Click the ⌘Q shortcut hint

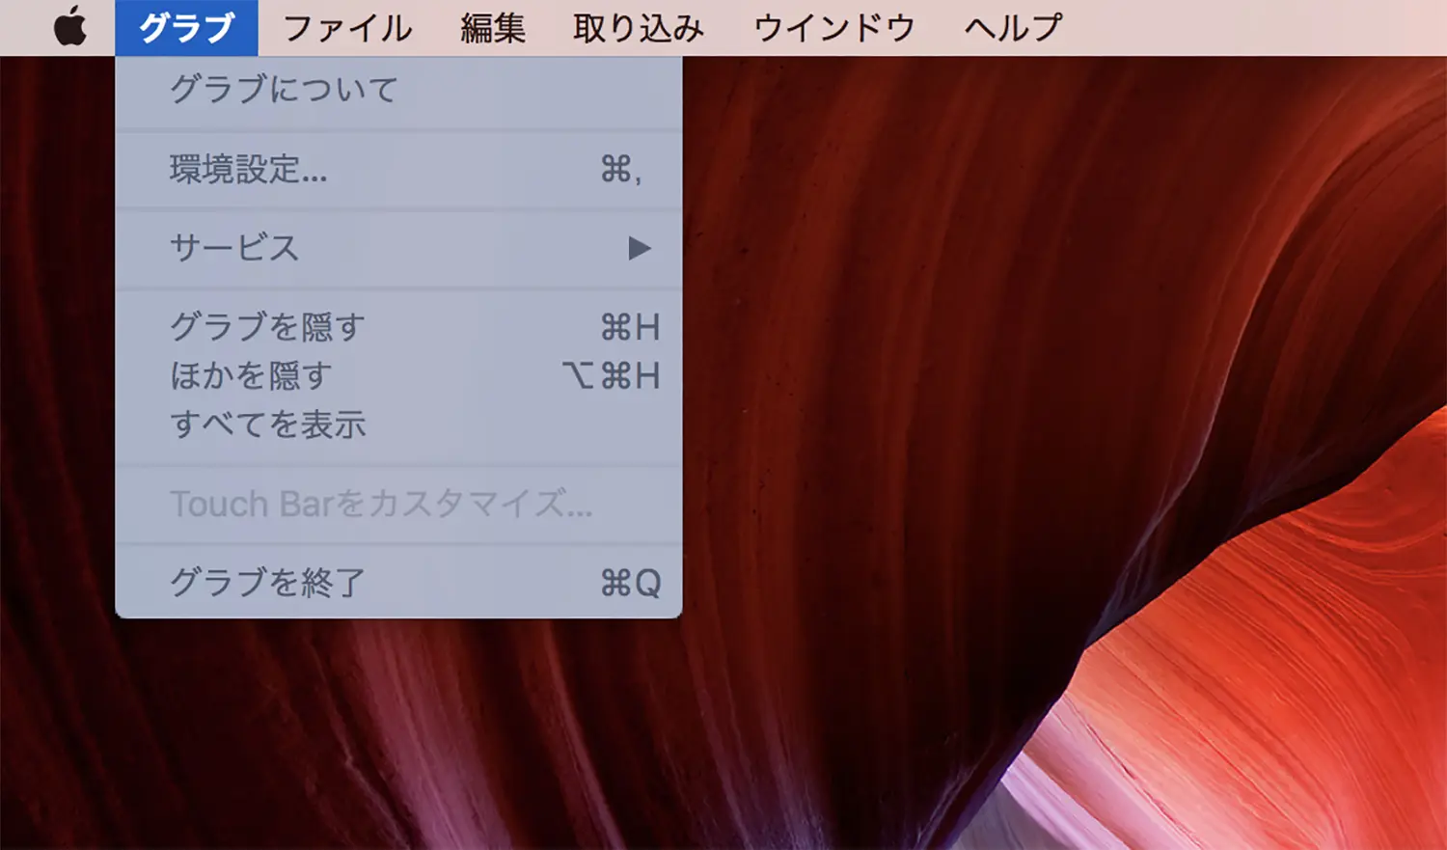(630, 583)
